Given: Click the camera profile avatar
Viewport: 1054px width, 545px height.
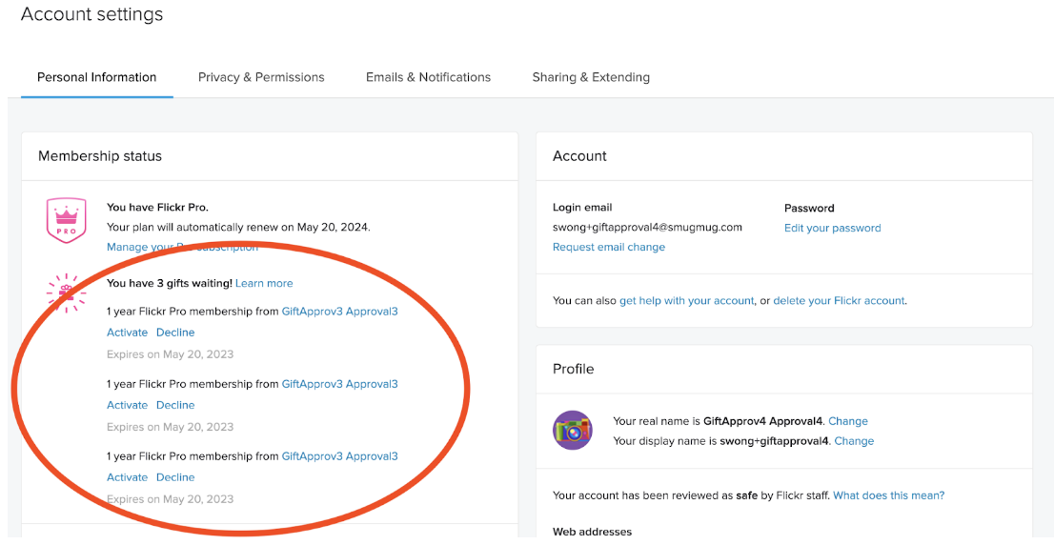Looking at the screenshot, I should pos(573,430).
